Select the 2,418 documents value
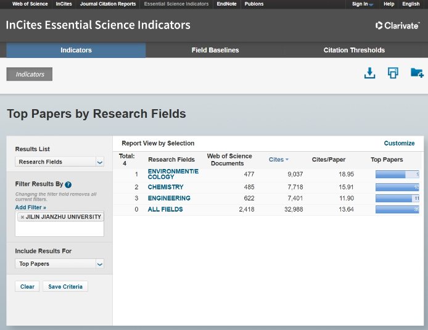 click(247, 210)
